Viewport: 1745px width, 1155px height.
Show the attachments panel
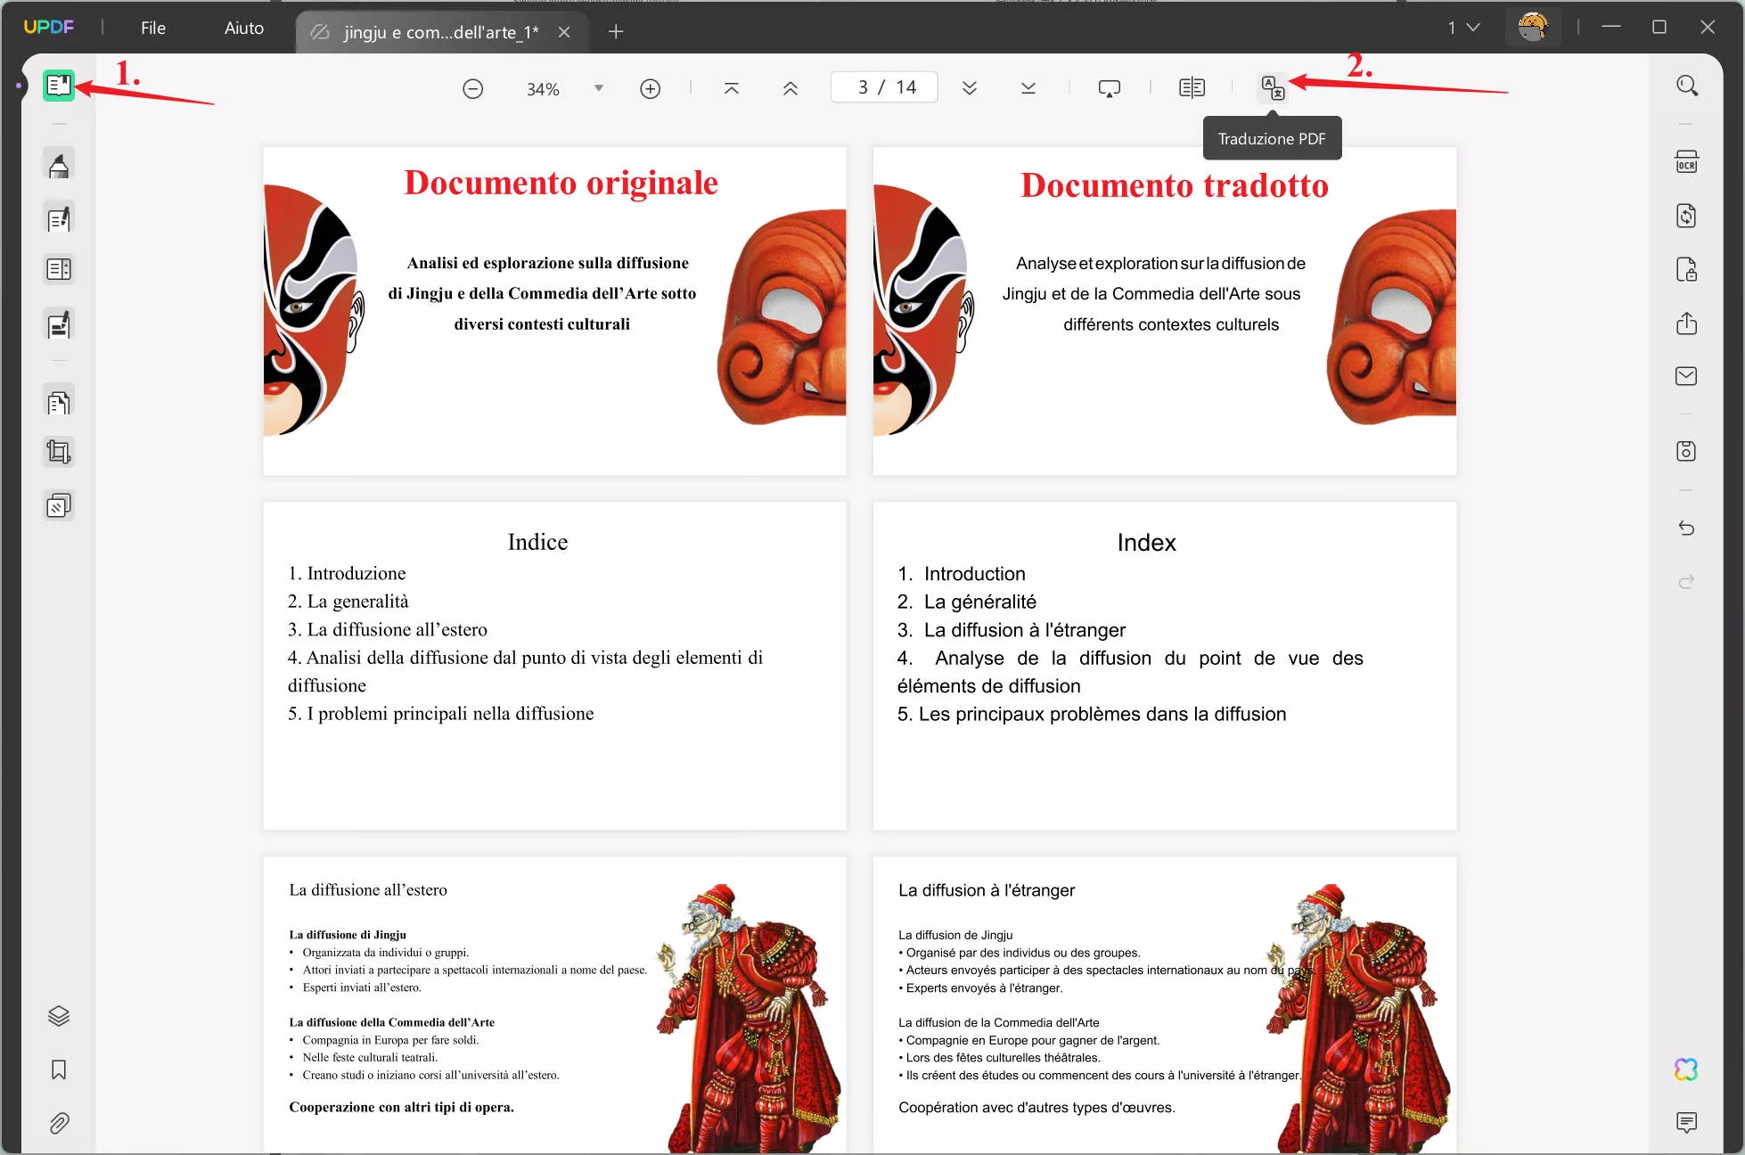pos(59,1123)
